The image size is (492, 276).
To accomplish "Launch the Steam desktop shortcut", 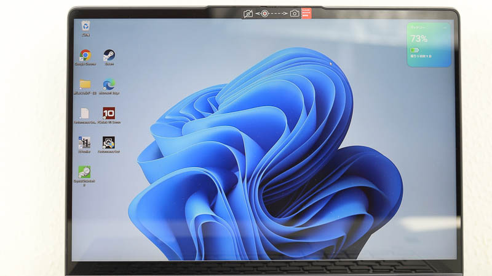I will click(109, 55).
